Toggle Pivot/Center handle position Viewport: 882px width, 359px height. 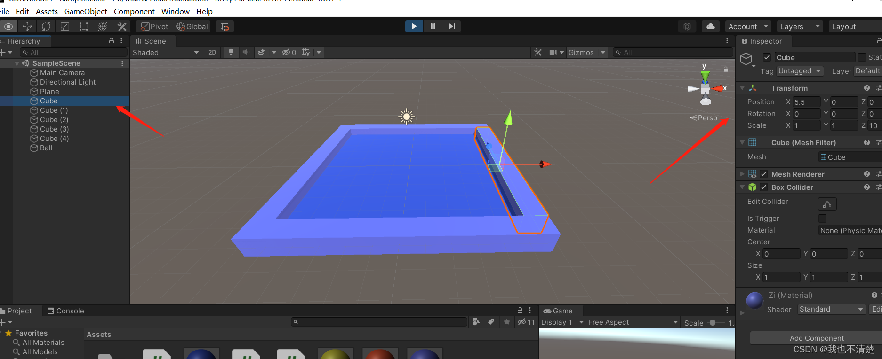click(x=154, y=26)
